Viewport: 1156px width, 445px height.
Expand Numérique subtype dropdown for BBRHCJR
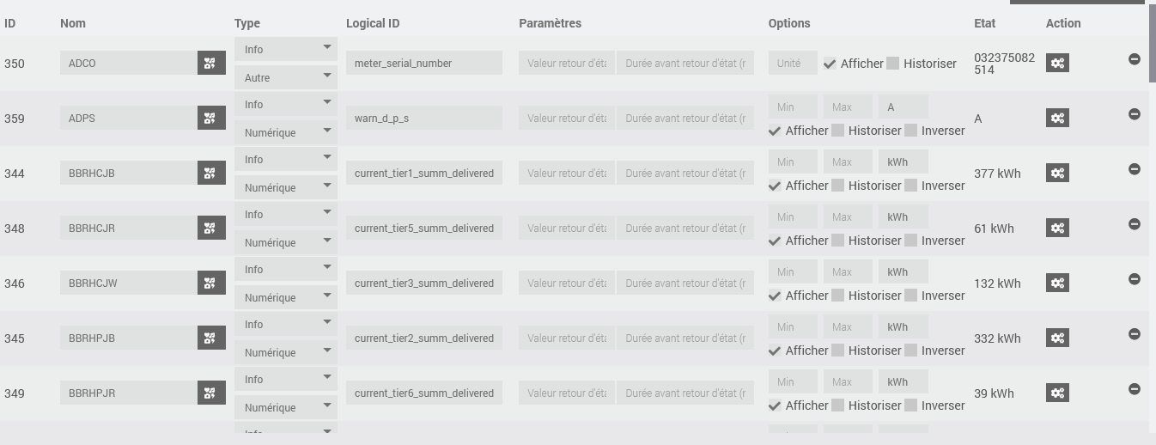286,242
